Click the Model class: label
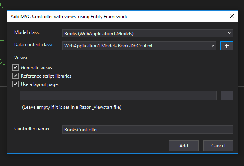 [x=27, y=32]
